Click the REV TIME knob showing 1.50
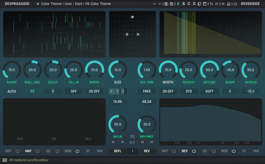 (x=147, y=70)
